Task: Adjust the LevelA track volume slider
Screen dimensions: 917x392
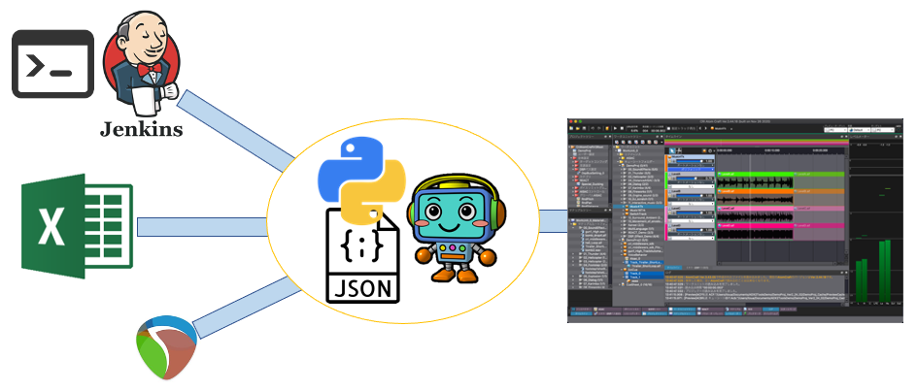Action: click(689, 179)
